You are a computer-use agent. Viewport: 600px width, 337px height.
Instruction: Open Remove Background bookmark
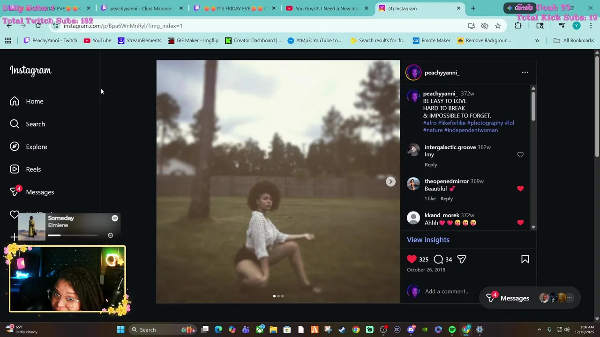point(484,41)
